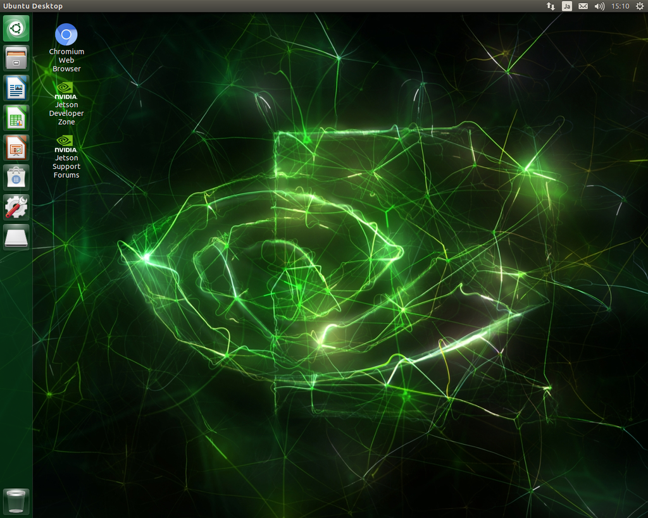Open the messaging mail envelope indicator
This screenshot has width=648, height=518.
[583, 6]
